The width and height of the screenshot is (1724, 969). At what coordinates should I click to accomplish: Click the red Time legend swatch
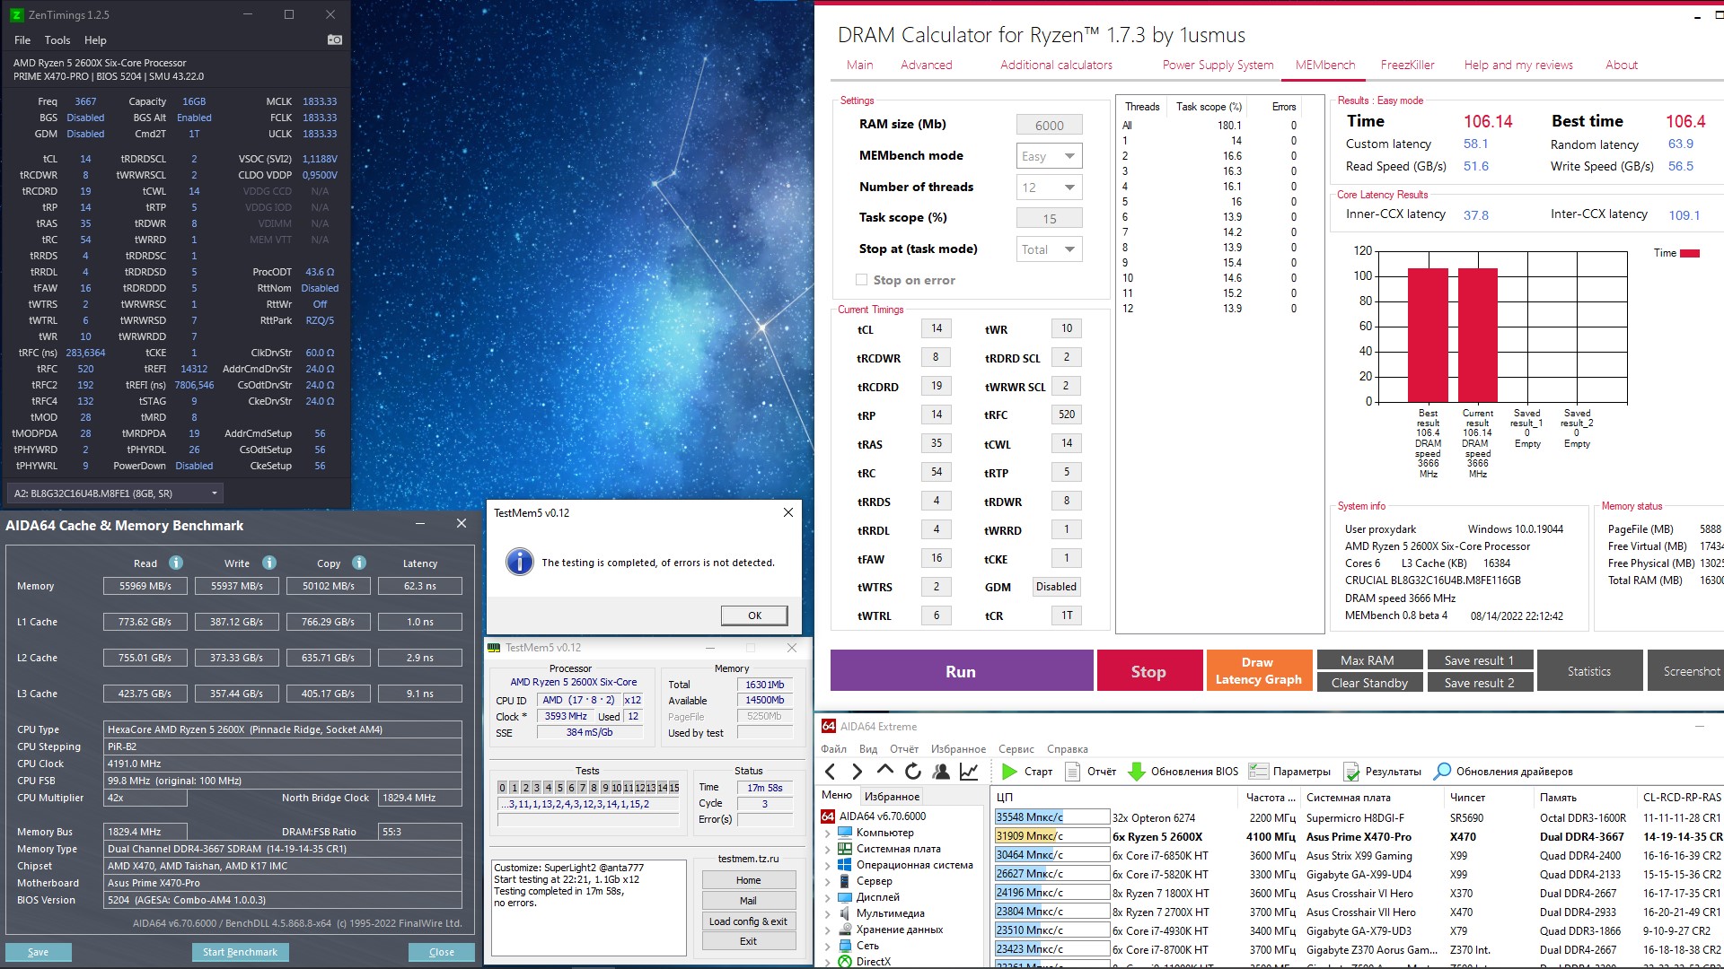pyautogui.click(x=1689, y=253)
